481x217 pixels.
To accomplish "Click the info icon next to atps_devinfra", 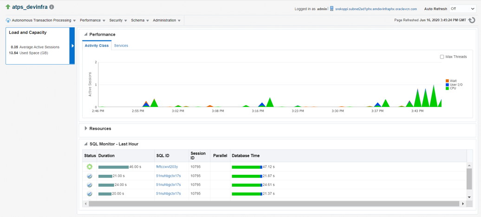I will [x=52, y=7].
